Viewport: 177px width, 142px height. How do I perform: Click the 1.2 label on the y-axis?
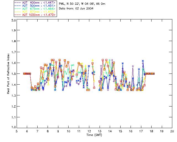(x=14, y=106)
